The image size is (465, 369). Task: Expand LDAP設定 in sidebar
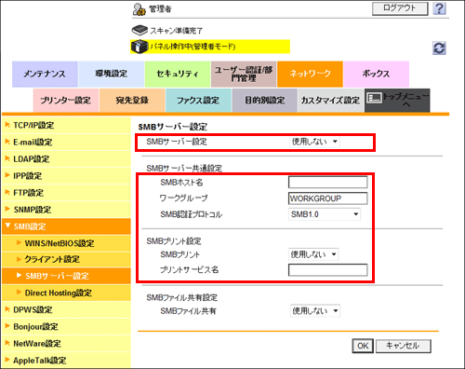coord(66,159)
